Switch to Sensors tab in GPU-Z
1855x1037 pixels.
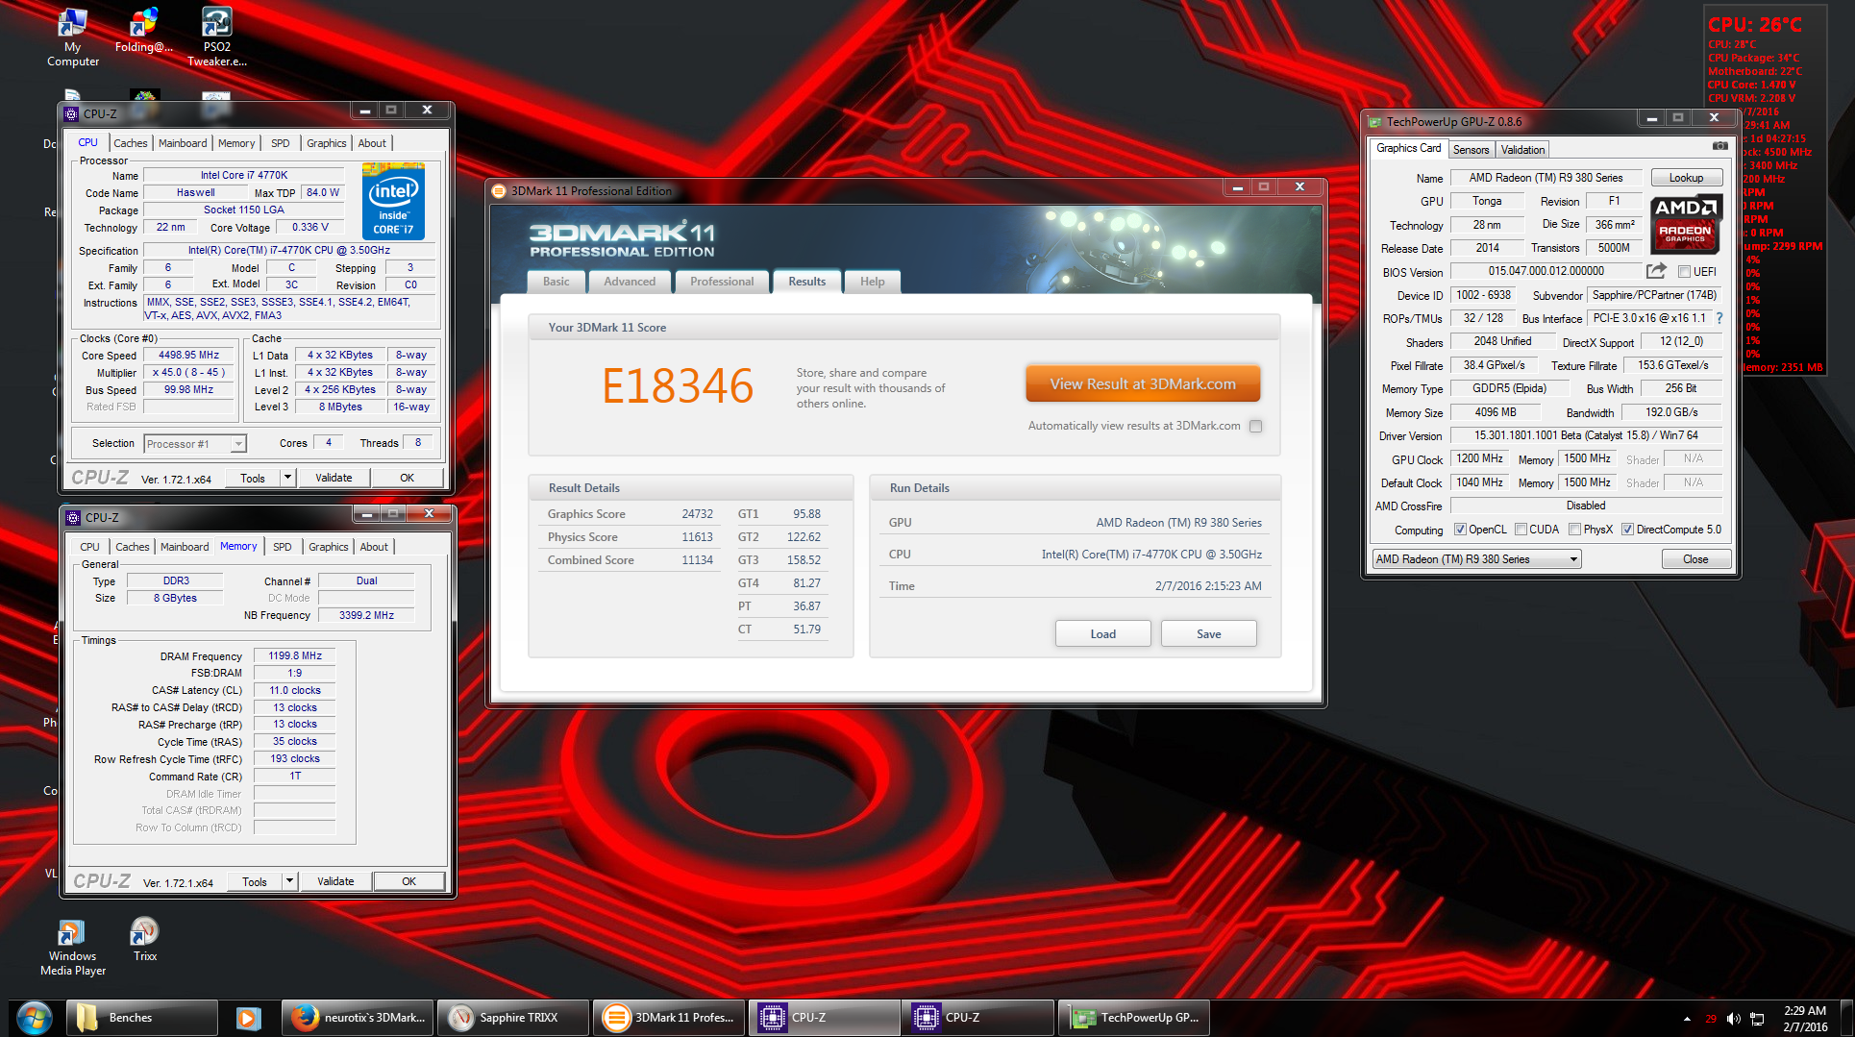[x=1471, y=150]
